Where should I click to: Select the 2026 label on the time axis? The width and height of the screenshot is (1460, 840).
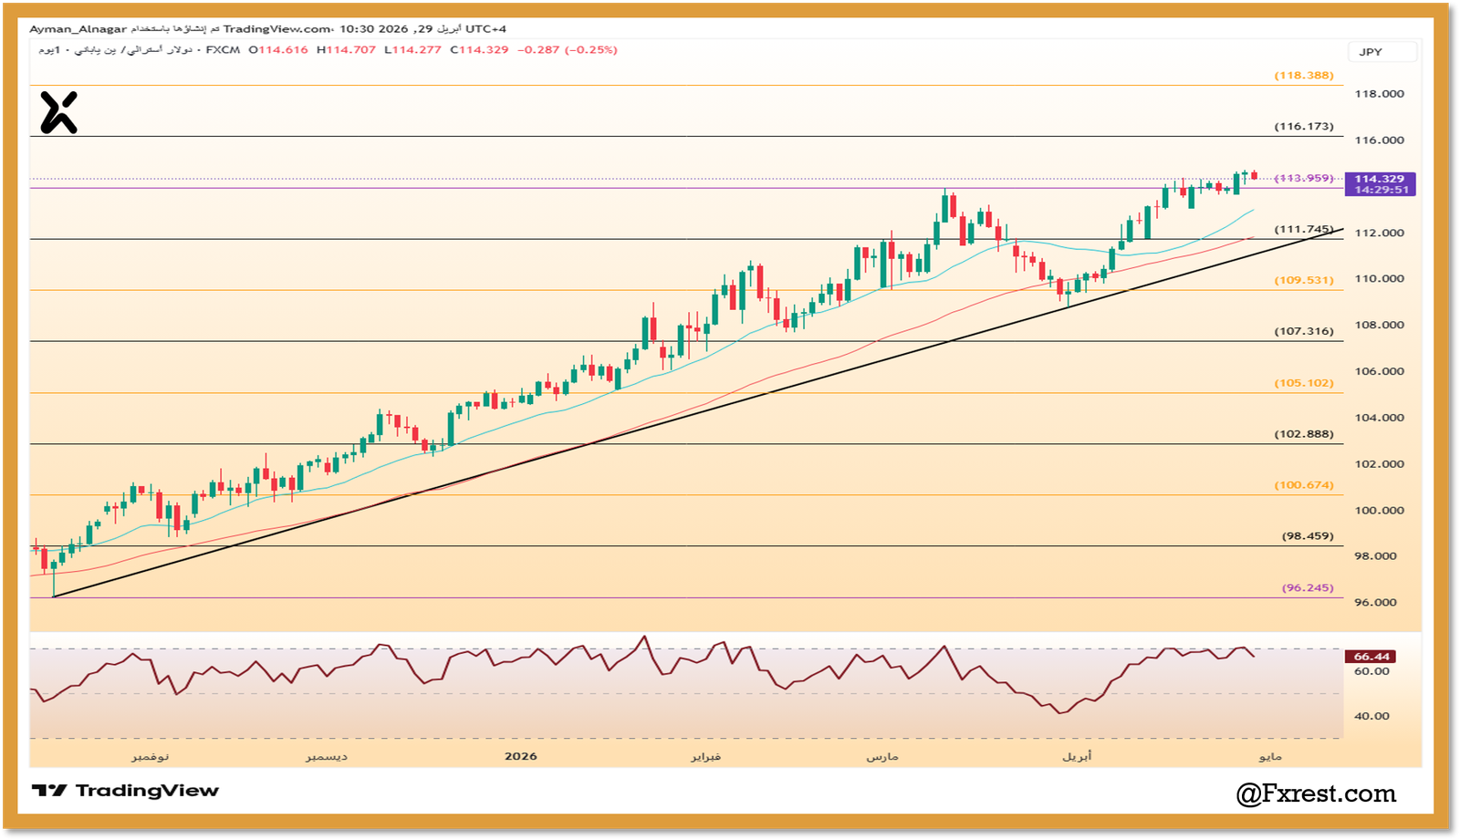[521, 756]
